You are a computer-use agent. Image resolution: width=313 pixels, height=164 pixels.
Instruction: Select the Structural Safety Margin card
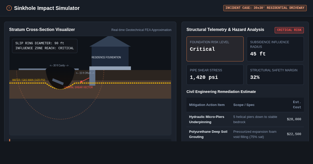click(275, 75)
